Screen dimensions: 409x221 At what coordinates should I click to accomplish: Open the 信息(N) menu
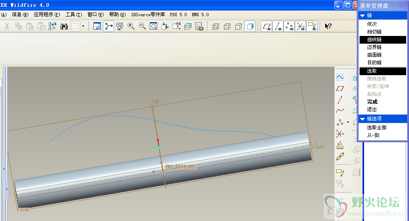(20, 15)
